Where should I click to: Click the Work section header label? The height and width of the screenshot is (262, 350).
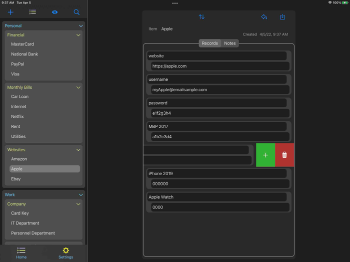click(x=10, y=195)
